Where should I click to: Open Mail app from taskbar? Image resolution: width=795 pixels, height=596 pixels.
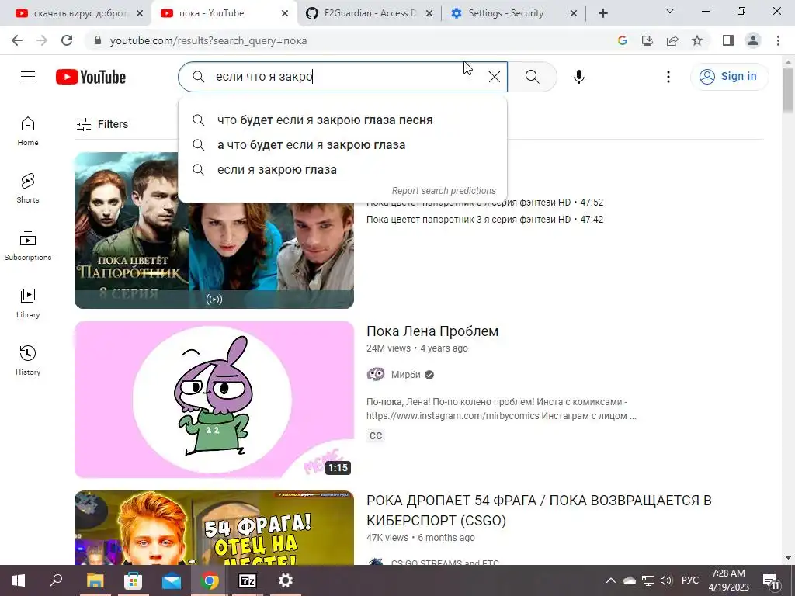pyautogui.click(x=172, y=580)
